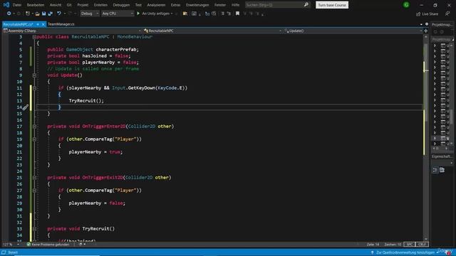The width and height of the screenshot is (456, 256).
Task: Open the Debuggen menu
Action: coord(121,5)
